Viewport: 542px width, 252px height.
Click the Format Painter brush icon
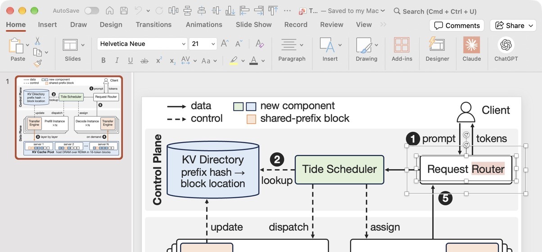pos(37,63)
